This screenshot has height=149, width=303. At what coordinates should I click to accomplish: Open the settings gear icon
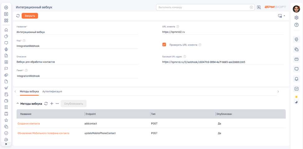click(x=296, y=18)
